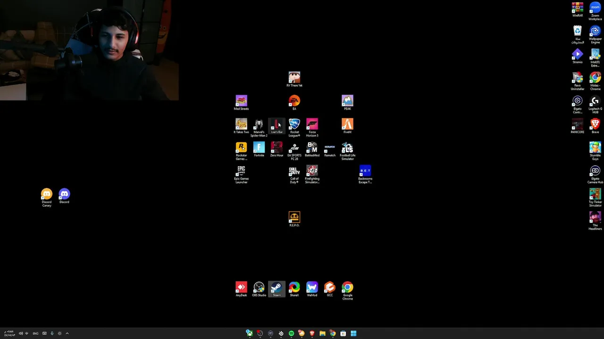Open Spotify from the taskbar
The image size is (604, 339).
(x=291, y=333)
